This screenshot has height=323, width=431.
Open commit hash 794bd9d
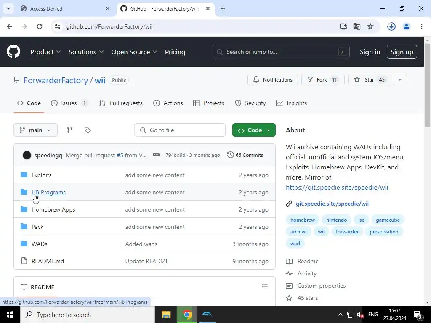pos(175,155)
